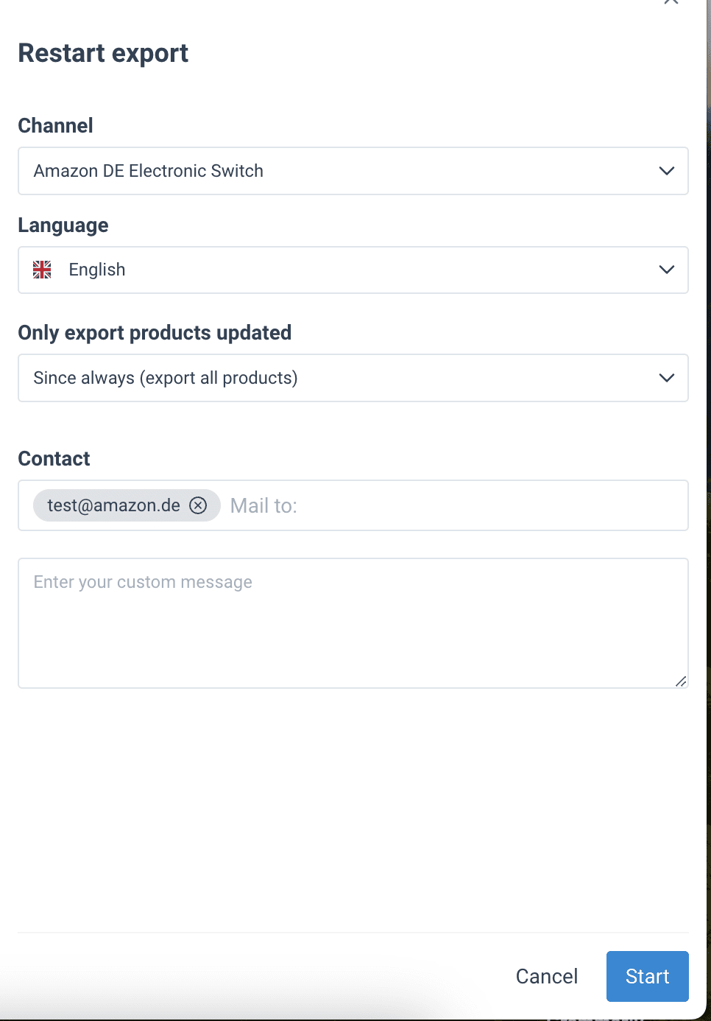Screen dimensions: 711x1021
Task: Click the Channel field label
Action: coord(55,125)
